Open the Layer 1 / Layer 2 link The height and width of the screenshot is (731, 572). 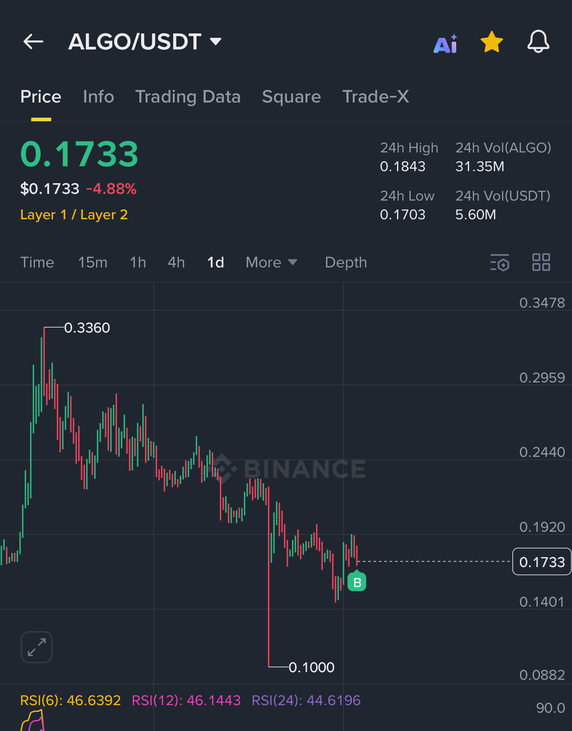click(74, 215)
